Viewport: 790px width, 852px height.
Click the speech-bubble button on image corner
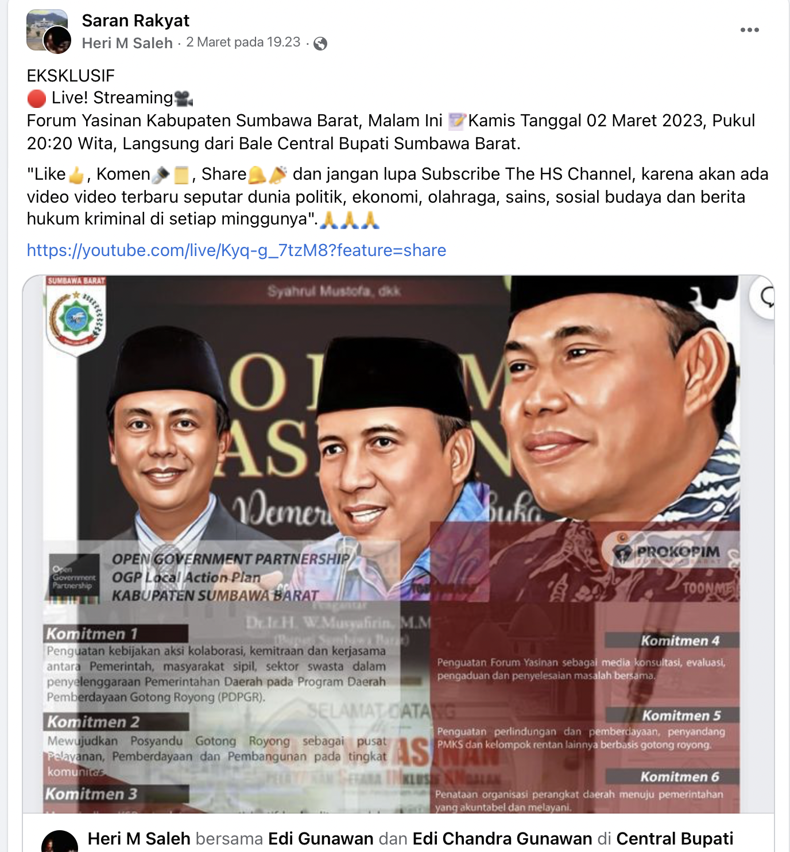764,297
